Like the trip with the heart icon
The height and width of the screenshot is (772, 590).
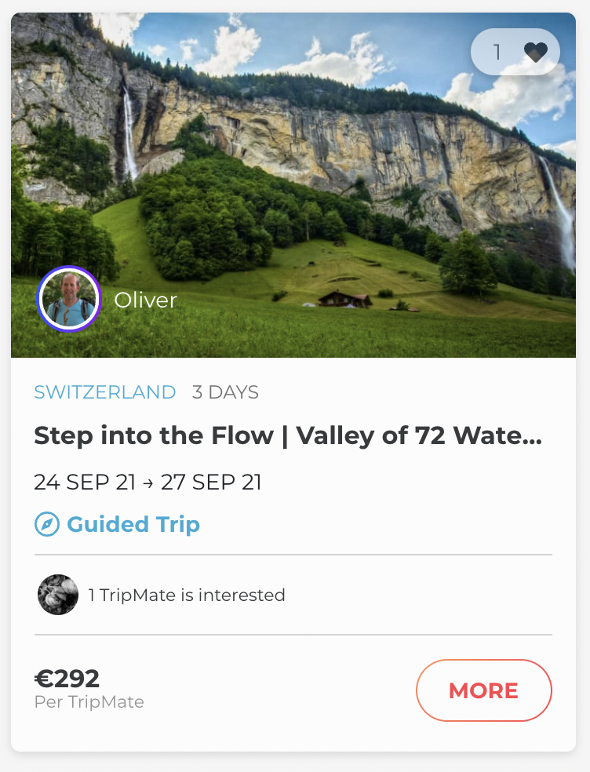(x=536, y=53)
